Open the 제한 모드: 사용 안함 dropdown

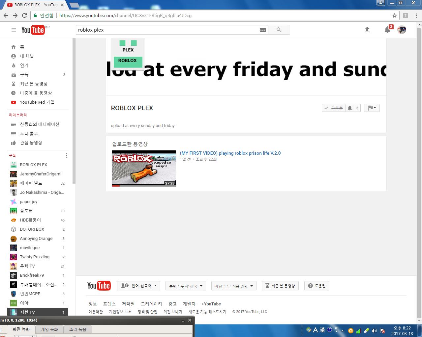click(x=234, y=286)
